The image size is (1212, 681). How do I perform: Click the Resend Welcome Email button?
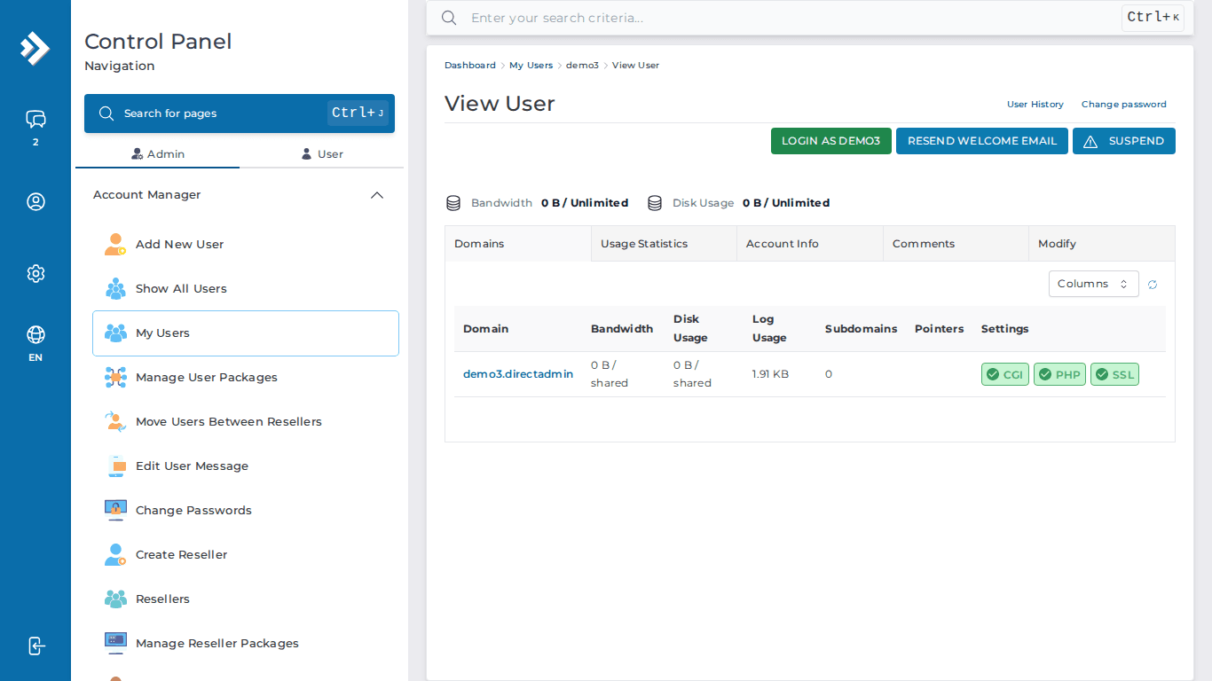click(981, 140)
